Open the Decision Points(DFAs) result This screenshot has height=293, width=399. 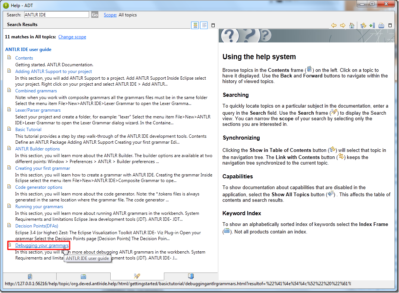click(x=37, y=226)
